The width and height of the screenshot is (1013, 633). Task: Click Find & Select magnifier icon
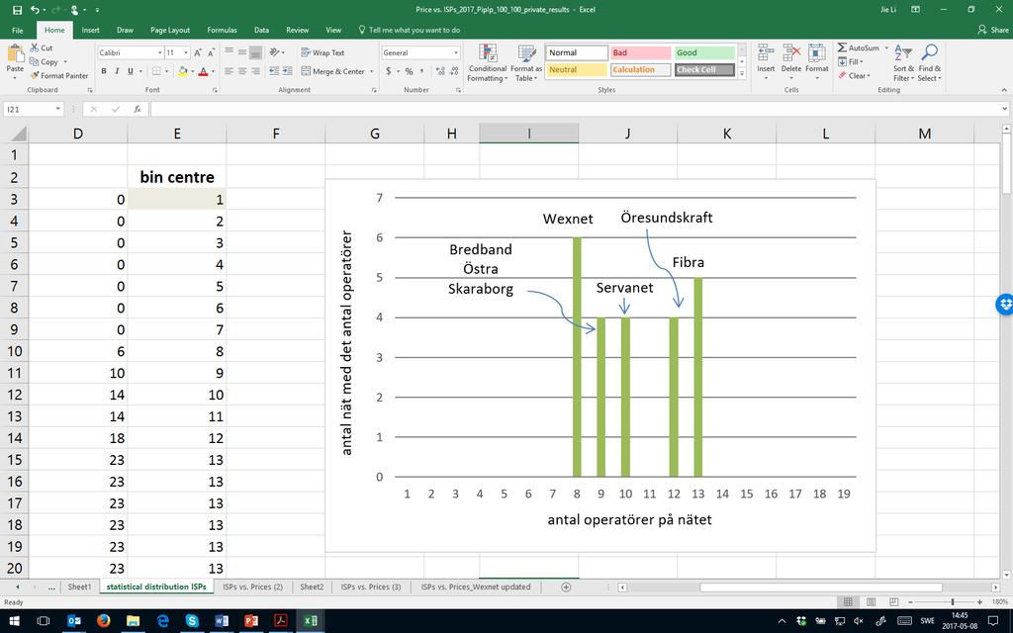[x=930, y=53]
